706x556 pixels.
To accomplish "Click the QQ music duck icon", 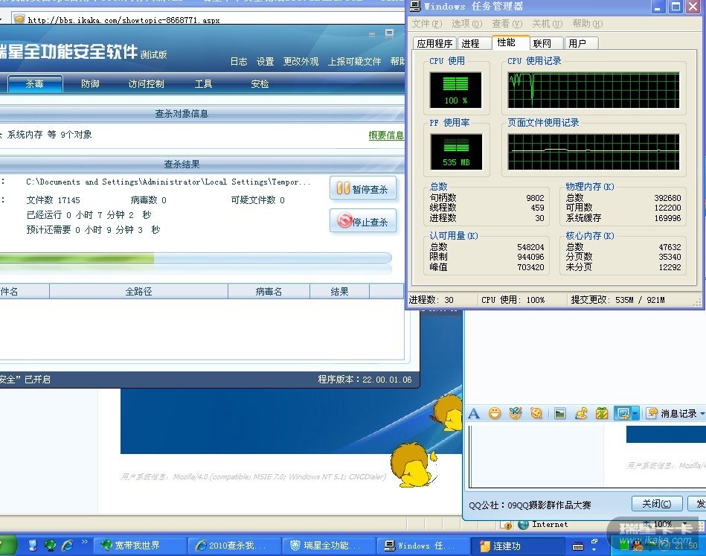I will [581, 413].
